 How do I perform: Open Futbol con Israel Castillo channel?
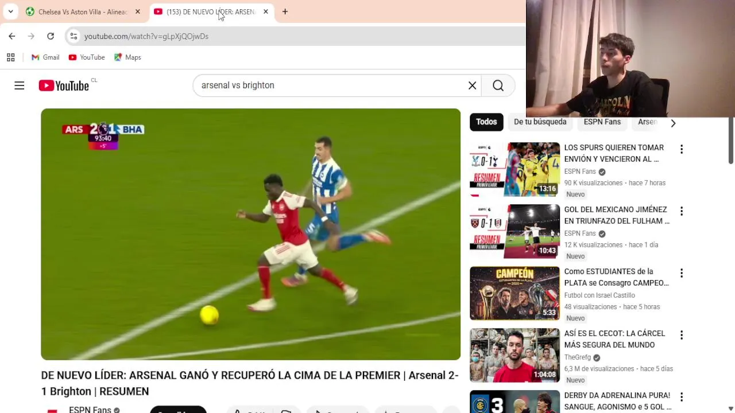point(599,295)
